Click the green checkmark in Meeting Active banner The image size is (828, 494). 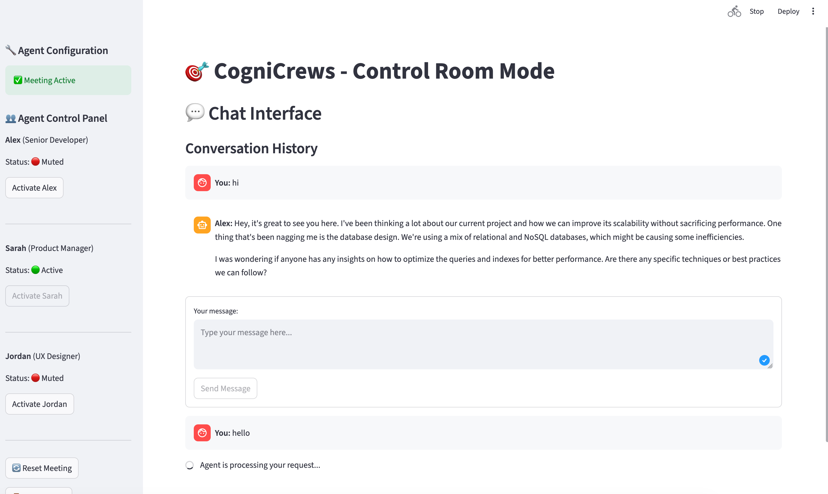18,80
